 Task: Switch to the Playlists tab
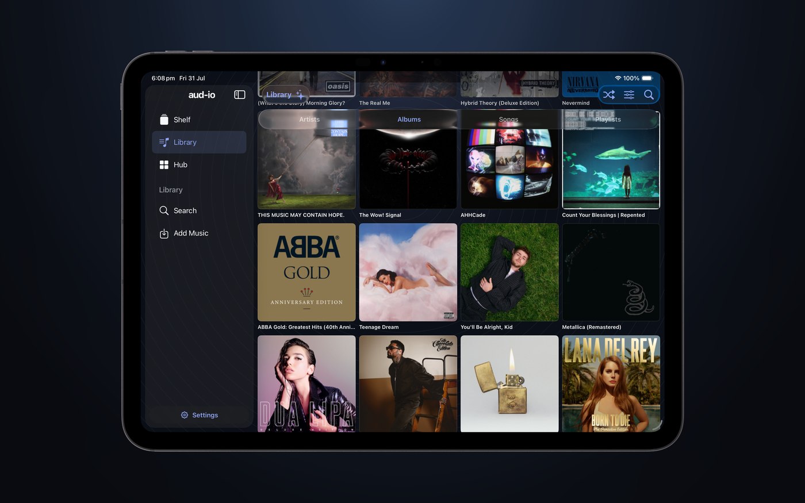pos(608,120)
